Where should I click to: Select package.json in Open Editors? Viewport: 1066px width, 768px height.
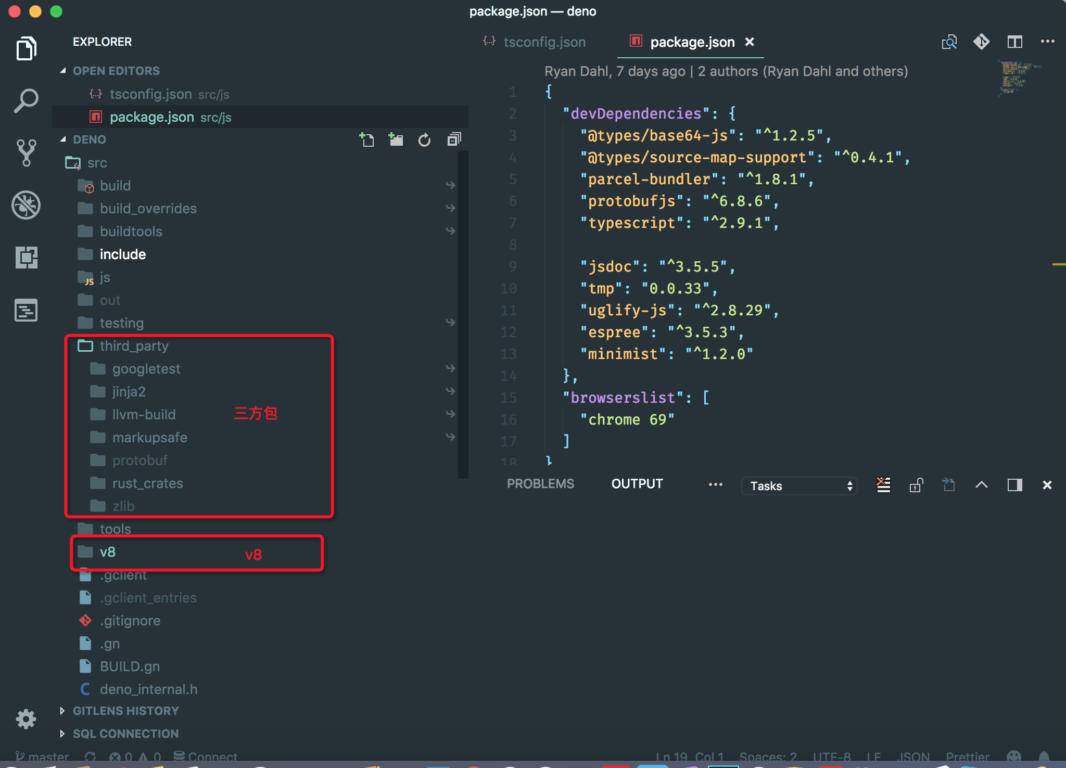point(260,117)
